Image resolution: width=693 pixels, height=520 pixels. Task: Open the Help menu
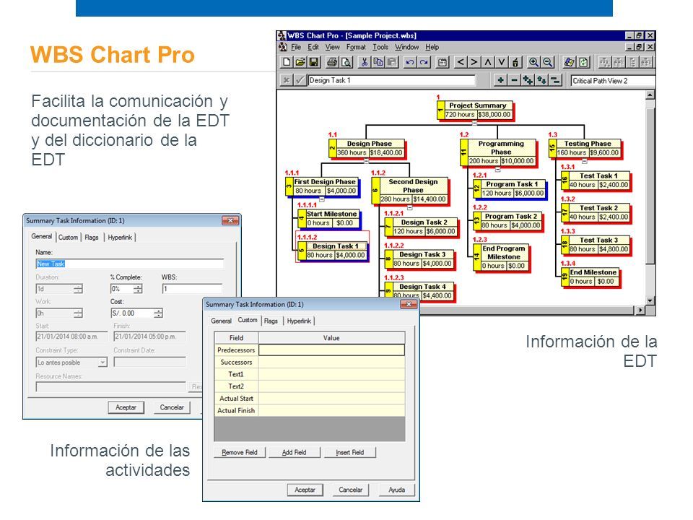432,47
